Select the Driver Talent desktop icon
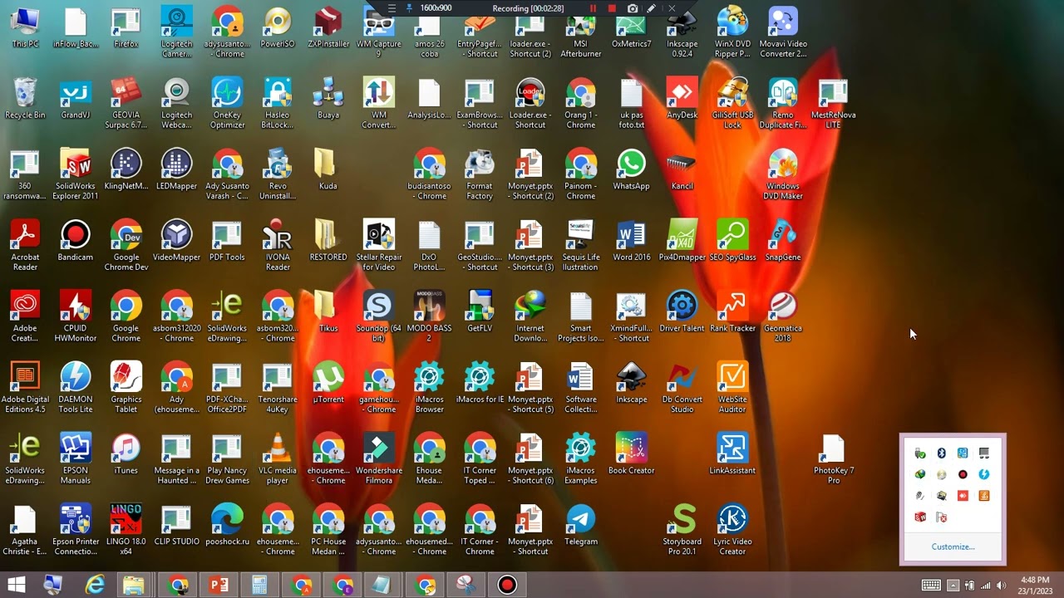The image size is (1064, 598). pyautogui.click(x=682, y=311)
